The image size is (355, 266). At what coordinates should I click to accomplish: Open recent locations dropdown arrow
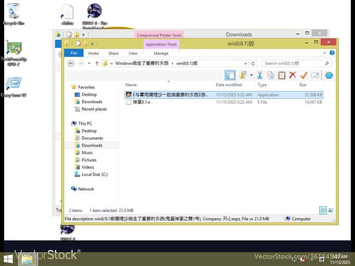(x=89, y=63)
